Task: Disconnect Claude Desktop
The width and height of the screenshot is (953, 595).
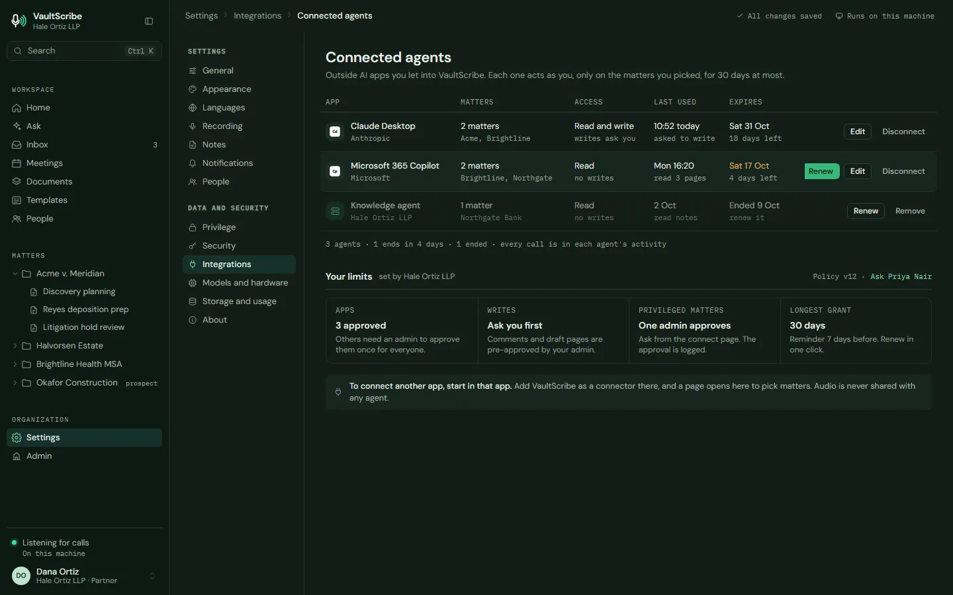Action: [903, 132]
